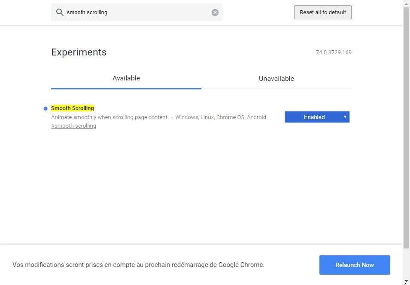Click the Relaunch Now button

point(355,265)
